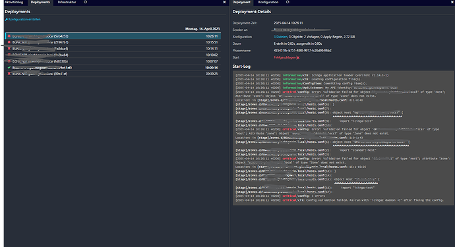The width and height of the screenshot is (455, 247).
Task: Close the left Deployments column
Action: coord(224,2)
